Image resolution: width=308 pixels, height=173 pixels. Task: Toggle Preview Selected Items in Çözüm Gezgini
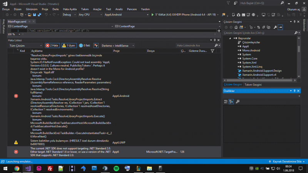[x=280, y=27]
